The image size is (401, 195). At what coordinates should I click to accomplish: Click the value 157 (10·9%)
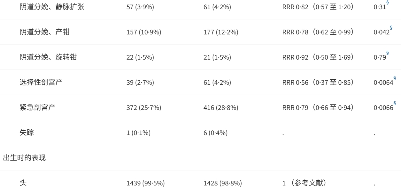coord(144,32)
